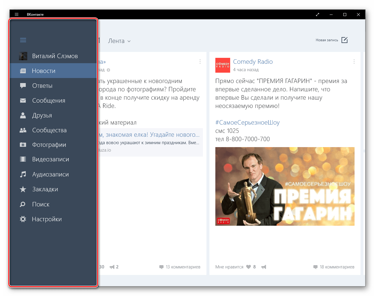Open the title bar hamburger menu
Viewport: 375px width, 296px height.
click(x=17, y=14)
